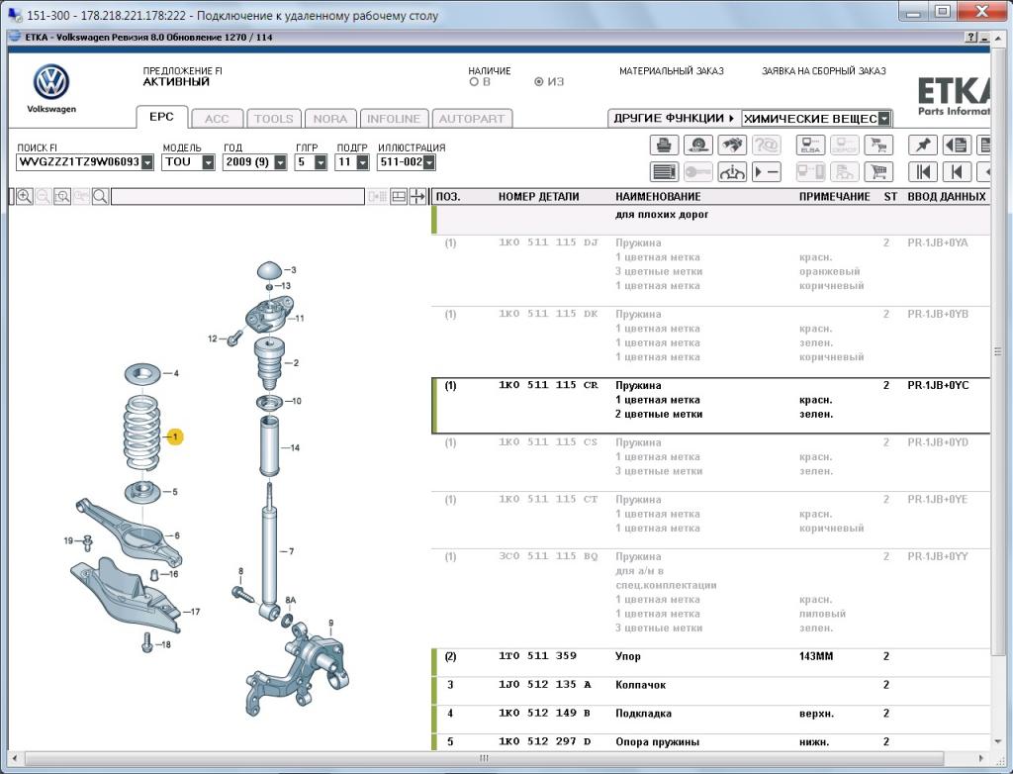Viewport: 1013px width, 774px height.
Task: Click the ПРИМЕЧАНИЕ column header
Action: pyautogui.click(x=834, y=197)
